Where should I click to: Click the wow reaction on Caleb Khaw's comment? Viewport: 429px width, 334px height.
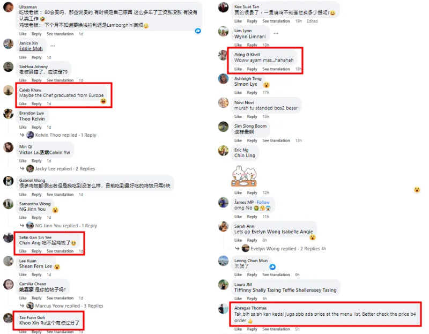(103, 101)
